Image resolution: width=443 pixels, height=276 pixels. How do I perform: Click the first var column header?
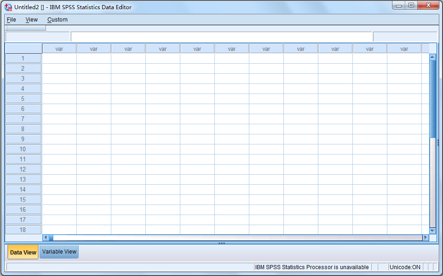[x=59, y=48]
